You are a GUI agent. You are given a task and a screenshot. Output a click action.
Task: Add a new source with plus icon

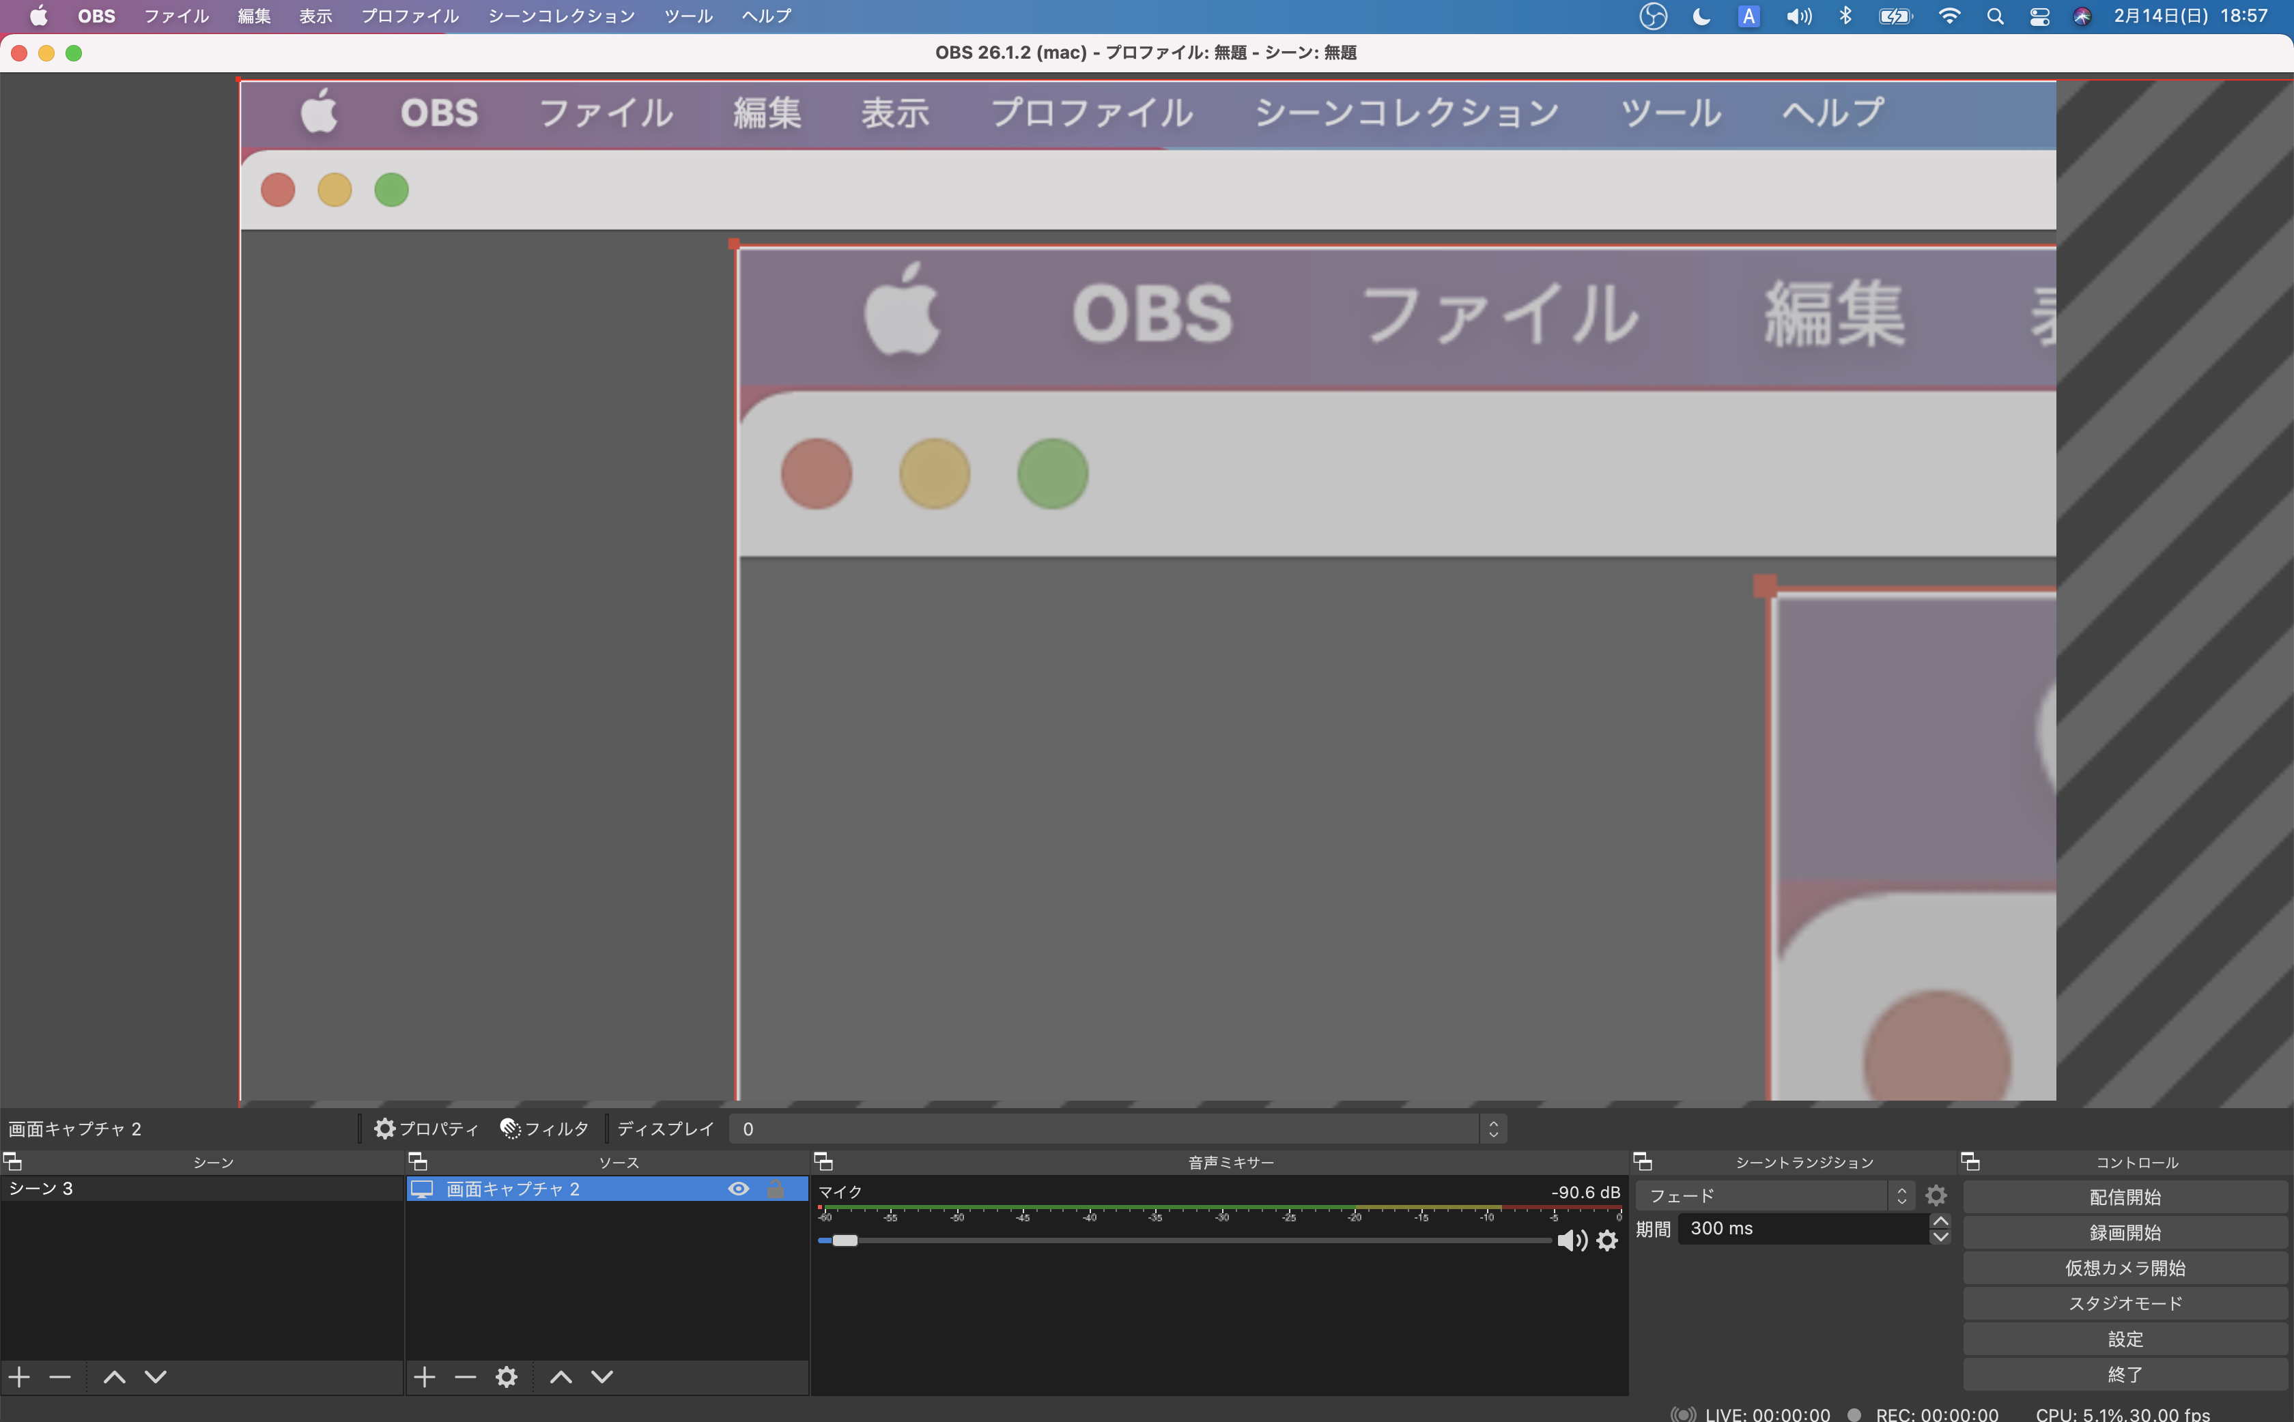[x=425, y=1377]
